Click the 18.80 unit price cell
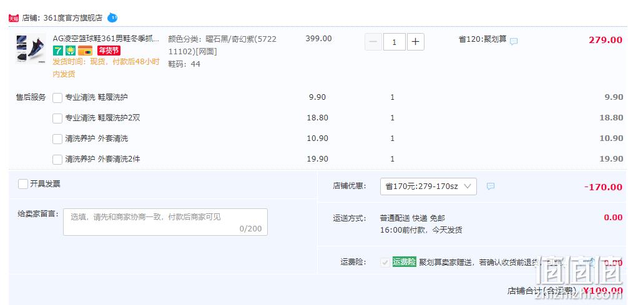The width and height of the screenshot is (628, 305). [318, 118]
